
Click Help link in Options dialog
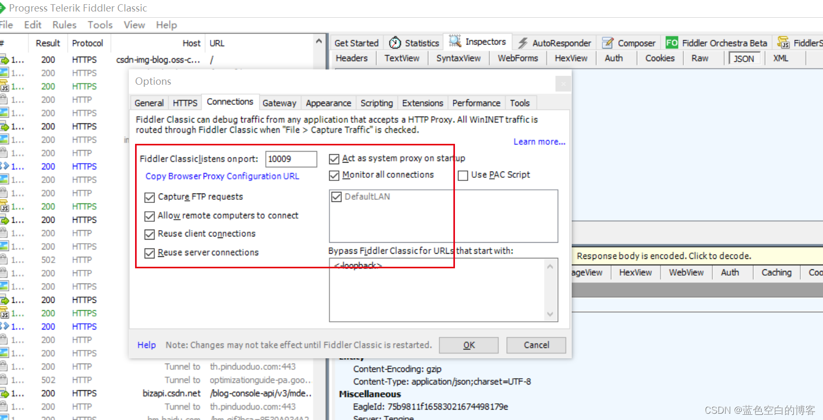147,345
